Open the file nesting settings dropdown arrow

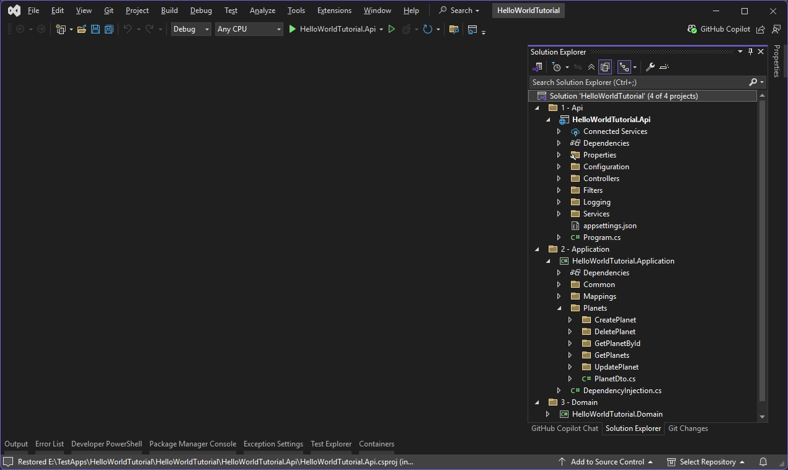point(635,67)
